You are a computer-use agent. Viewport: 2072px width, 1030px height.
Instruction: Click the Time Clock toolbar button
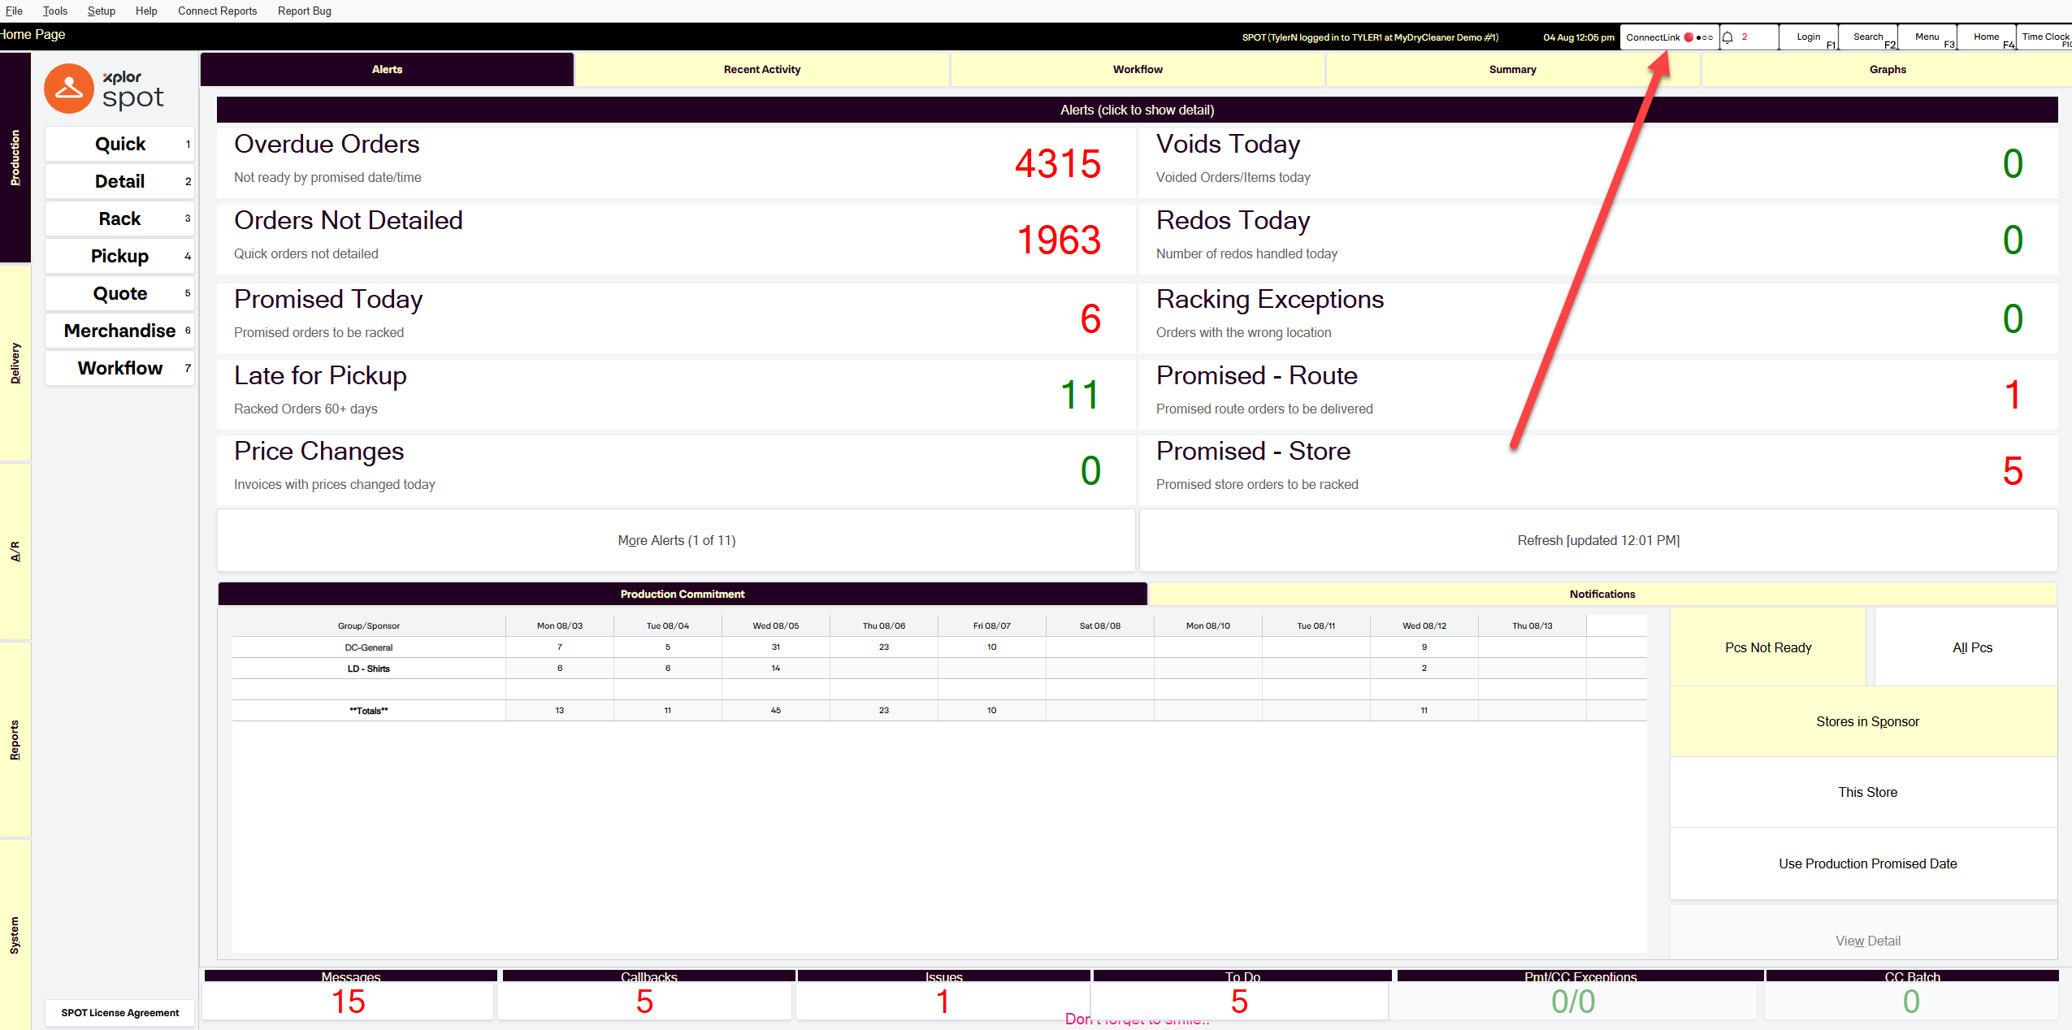coord(2044,37)
